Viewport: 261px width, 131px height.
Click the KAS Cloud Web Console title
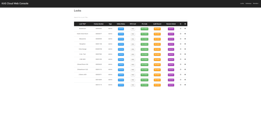tap(15, 4)
